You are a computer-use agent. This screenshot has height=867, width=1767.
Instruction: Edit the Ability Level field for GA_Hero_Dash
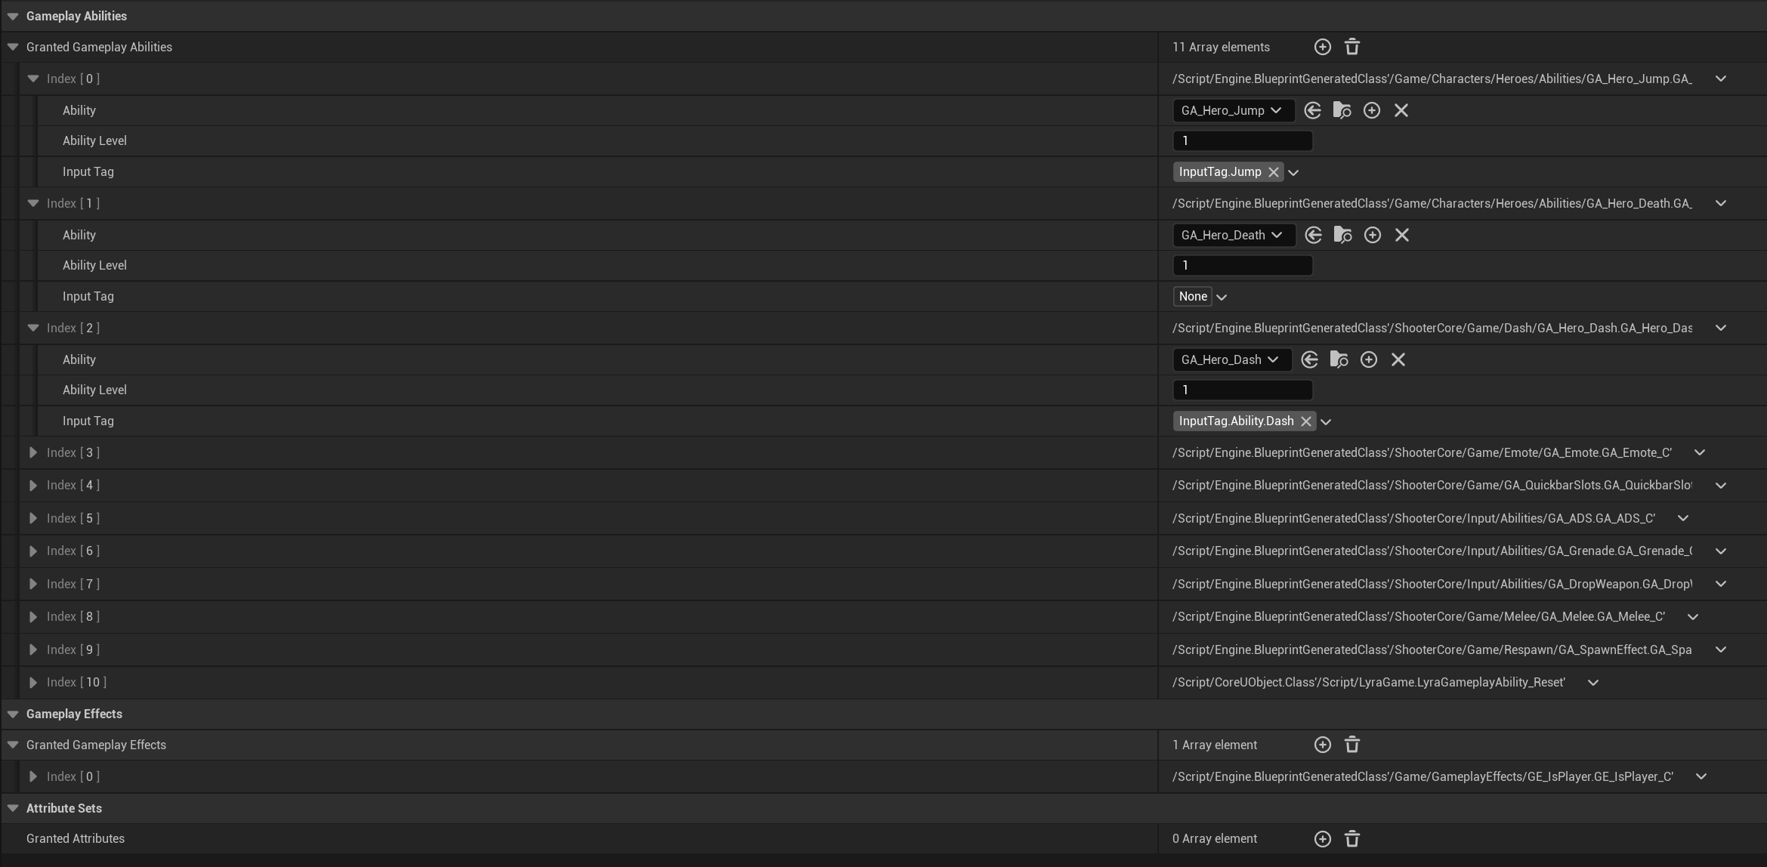(1242, 390)
